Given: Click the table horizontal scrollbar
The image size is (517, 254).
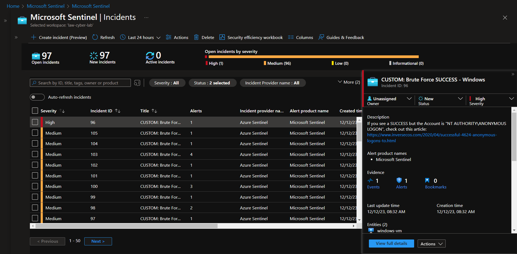Looking at the screenshot, I should point(127,226).
